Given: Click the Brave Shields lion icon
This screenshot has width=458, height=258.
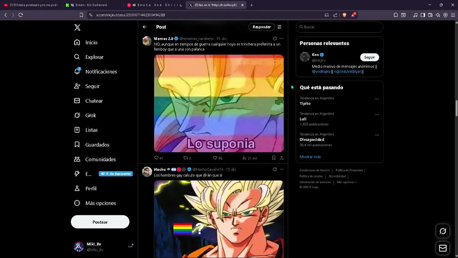Looking at the screenshot, I should pos(344,15).
